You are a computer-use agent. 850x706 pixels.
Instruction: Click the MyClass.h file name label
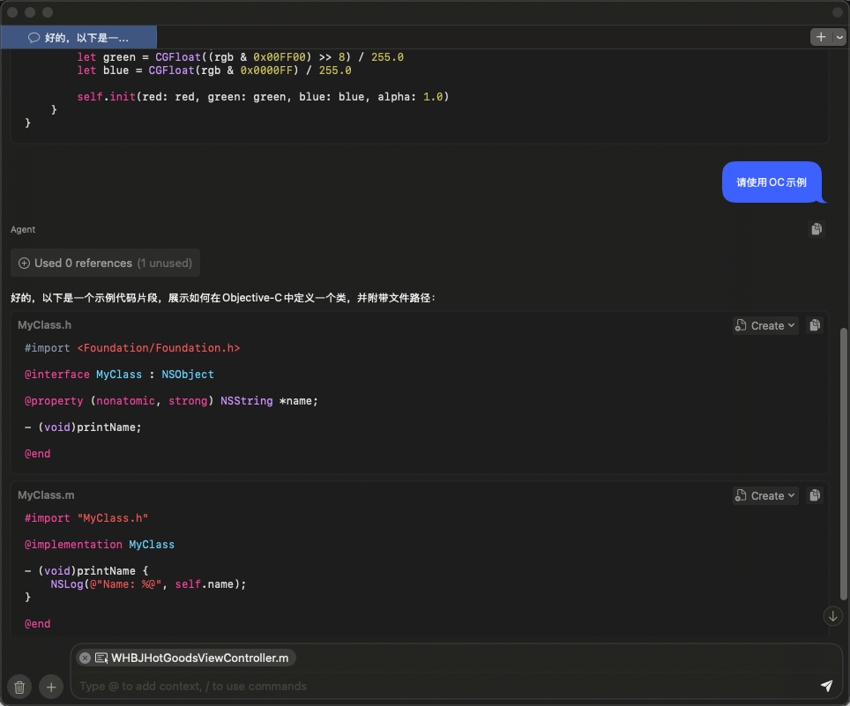[x=44, y=325]
